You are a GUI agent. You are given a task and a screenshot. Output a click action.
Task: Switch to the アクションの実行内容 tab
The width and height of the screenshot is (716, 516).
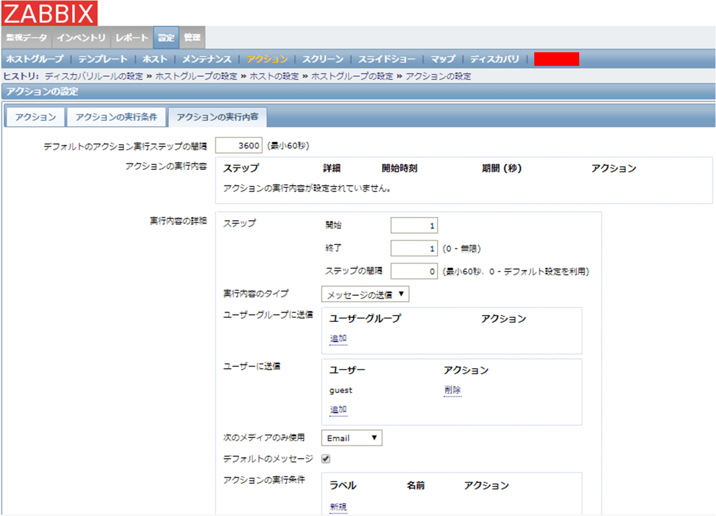(217, 117)
